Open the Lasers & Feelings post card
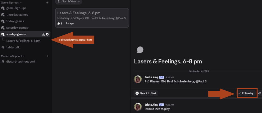 (x=92, y=18)
